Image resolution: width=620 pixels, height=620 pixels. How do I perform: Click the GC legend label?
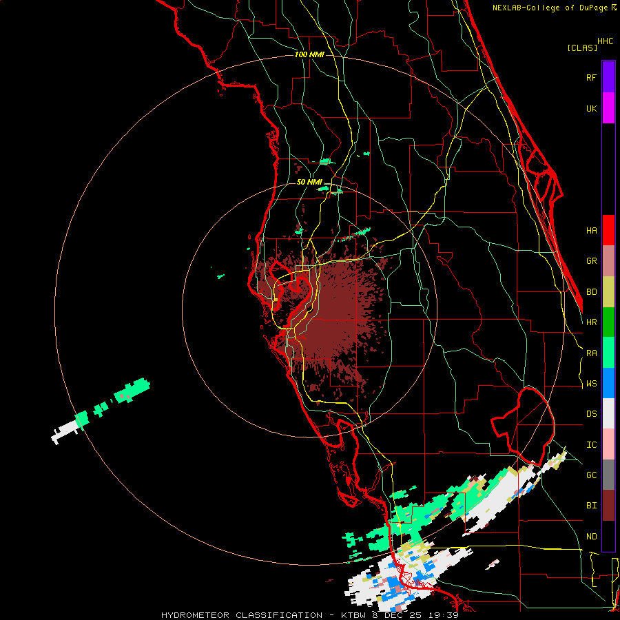(x=592, y=475)
